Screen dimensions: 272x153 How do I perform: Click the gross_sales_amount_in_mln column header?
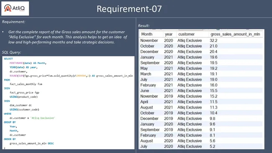(x=235, y=34)
